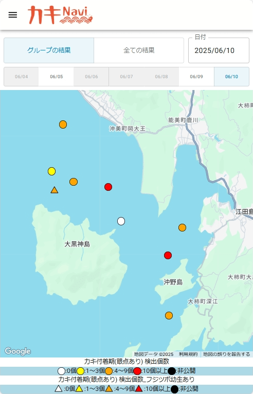Click the red marker west of 沖美町 peninsula
This screenshot has height=394, width=253.
point(108,187)
